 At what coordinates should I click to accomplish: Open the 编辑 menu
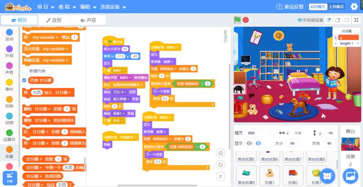[x=88, y=7]
